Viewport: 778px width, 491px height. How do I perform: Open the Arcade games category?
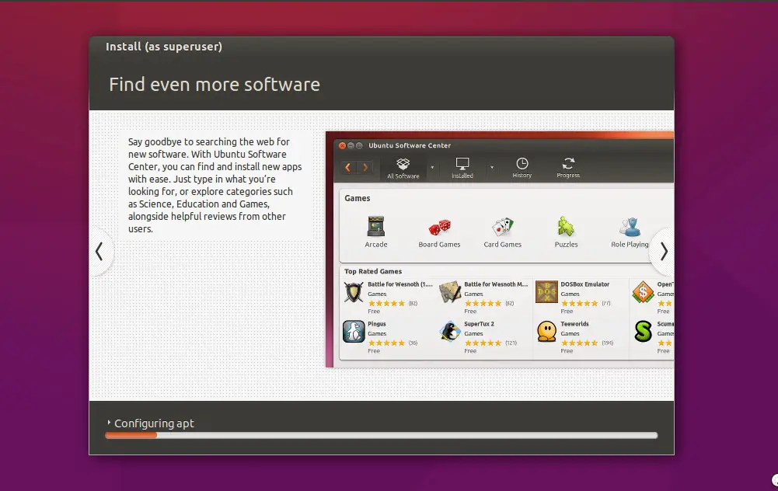pos(376,232)
